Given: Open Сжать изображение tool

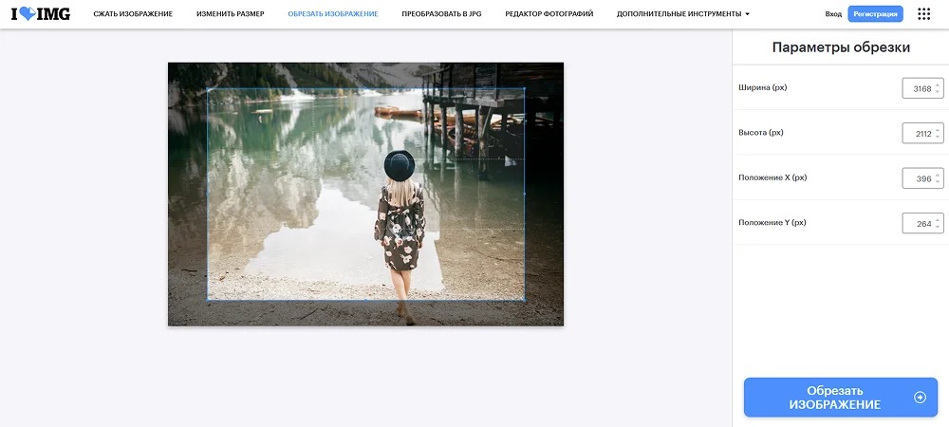Looking at the screenshot, I should point(133,14).
